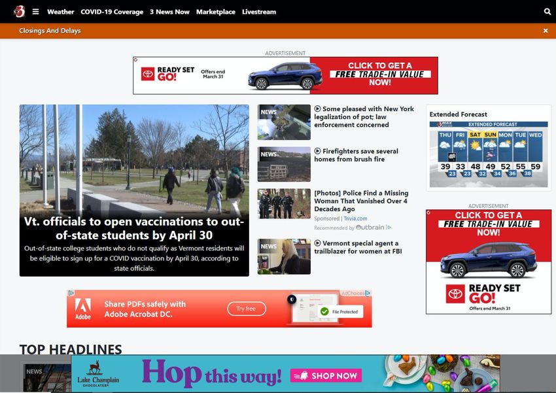Open New York pot legalization story thumbnail
This screenshot has height=393, width=556.
tap(284, 122)
